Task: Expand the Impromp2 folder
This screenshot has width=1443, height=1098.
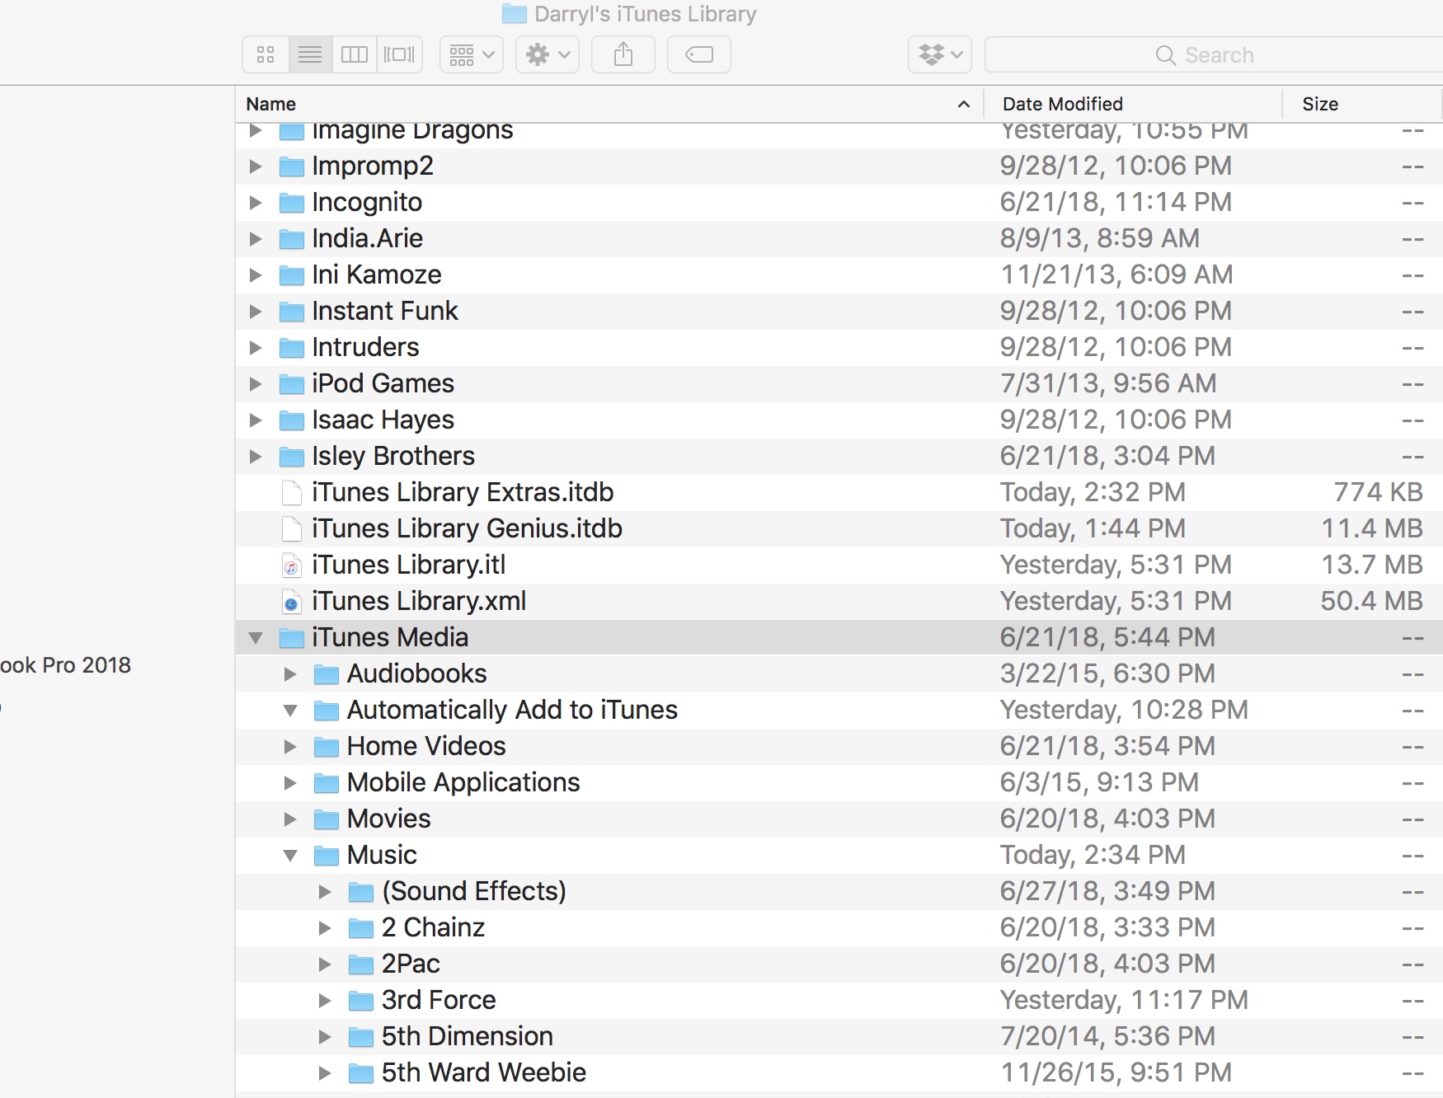Action: click(x=256, y=167)
